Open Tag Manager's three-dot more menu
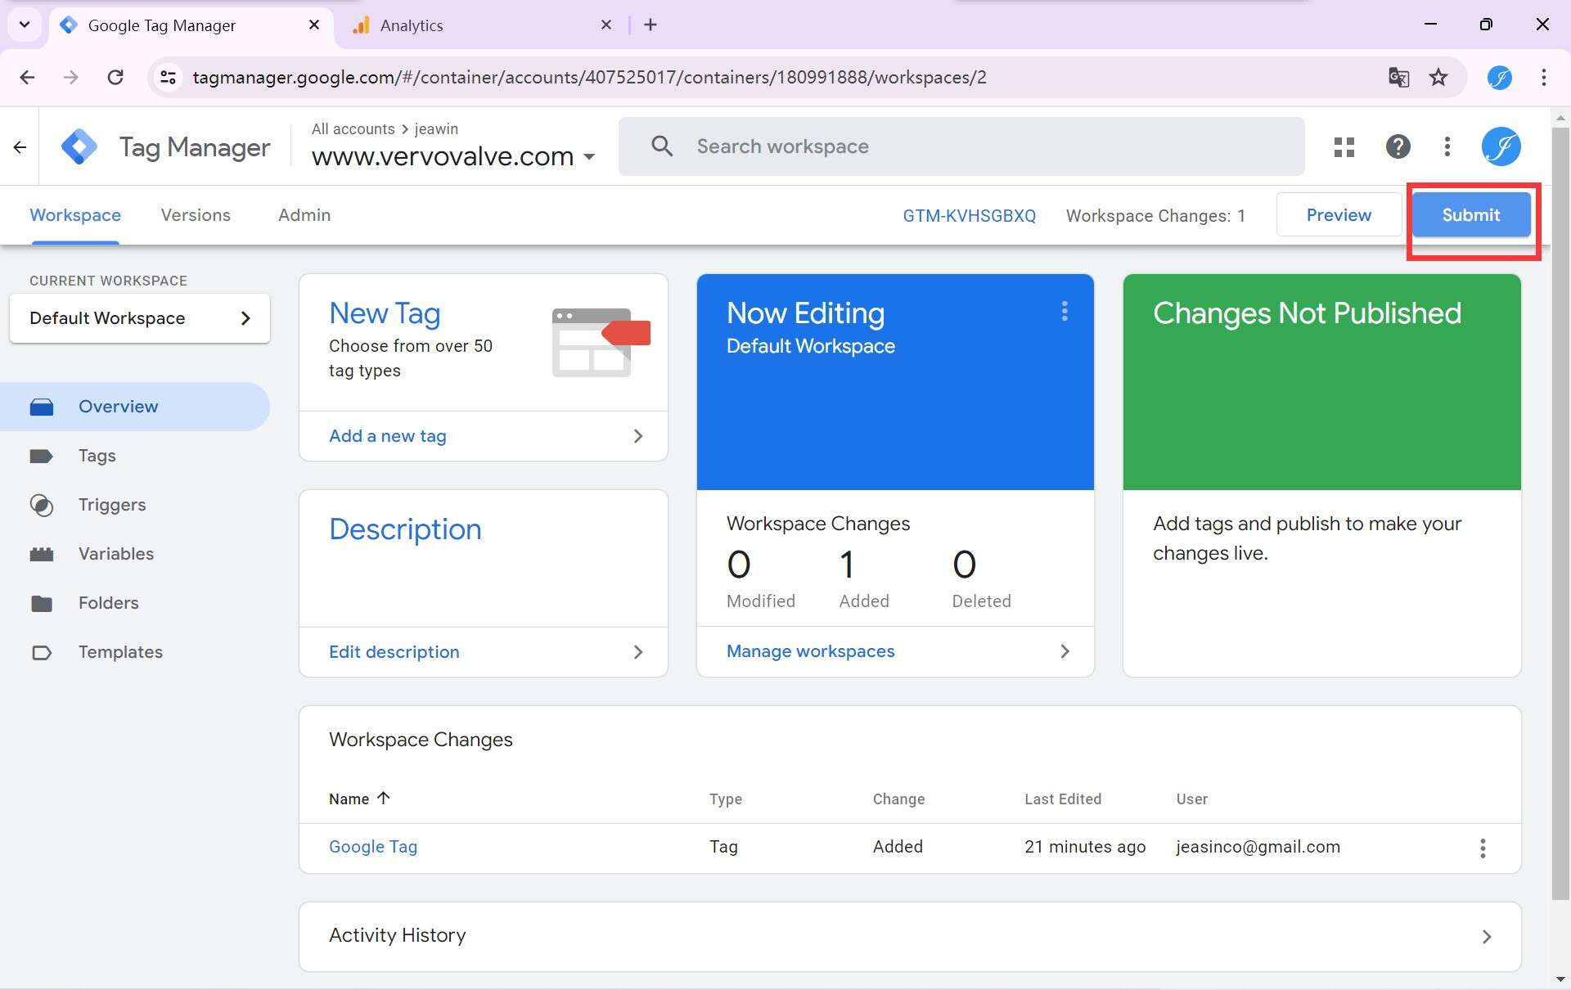 (1447, 146)
